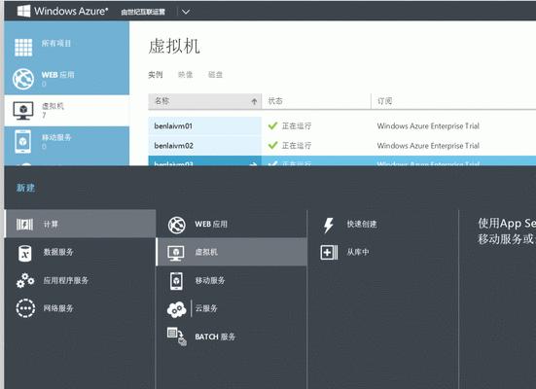Select the benlaivm01 row name
The width and height of the screenshot is (536, 389).
coord(173,126)
